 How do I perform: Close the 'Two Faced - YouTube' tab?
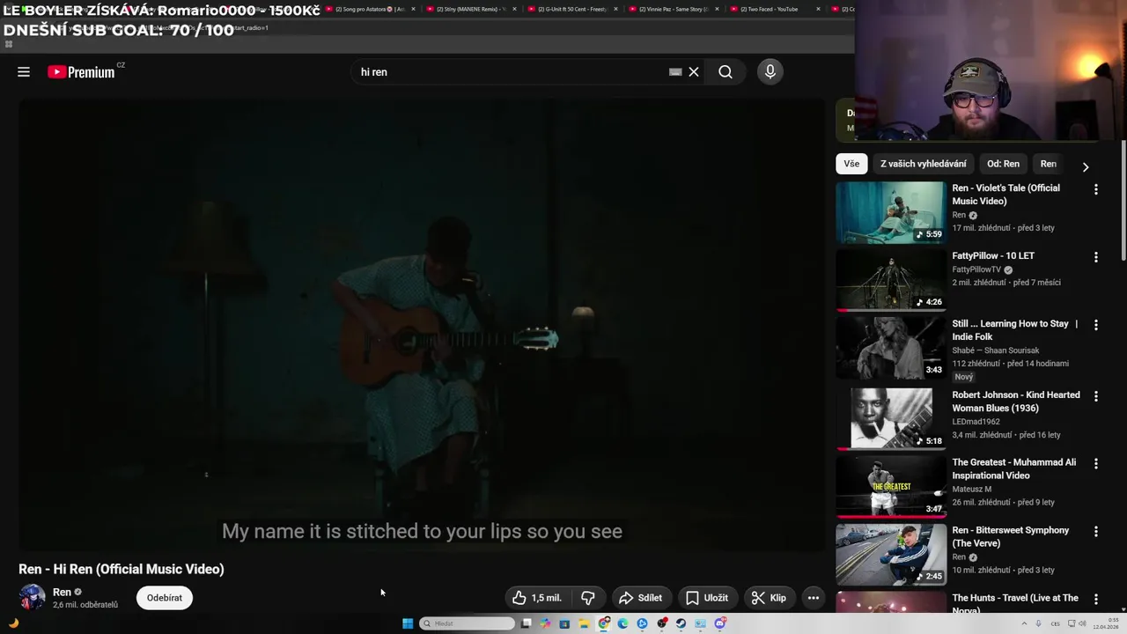(x=818, y=9)
